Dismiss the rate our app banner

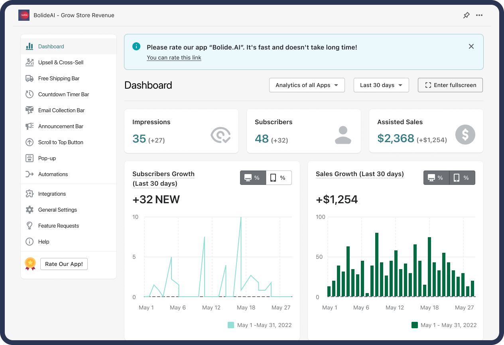coord(471,46)
